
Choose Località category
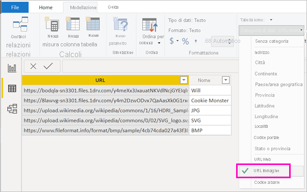(261, 126)
